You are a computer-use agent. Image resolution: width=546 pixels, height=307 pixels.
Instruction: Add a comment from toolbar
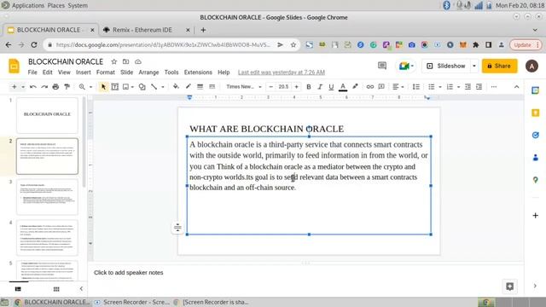click(x=381, y=87)
